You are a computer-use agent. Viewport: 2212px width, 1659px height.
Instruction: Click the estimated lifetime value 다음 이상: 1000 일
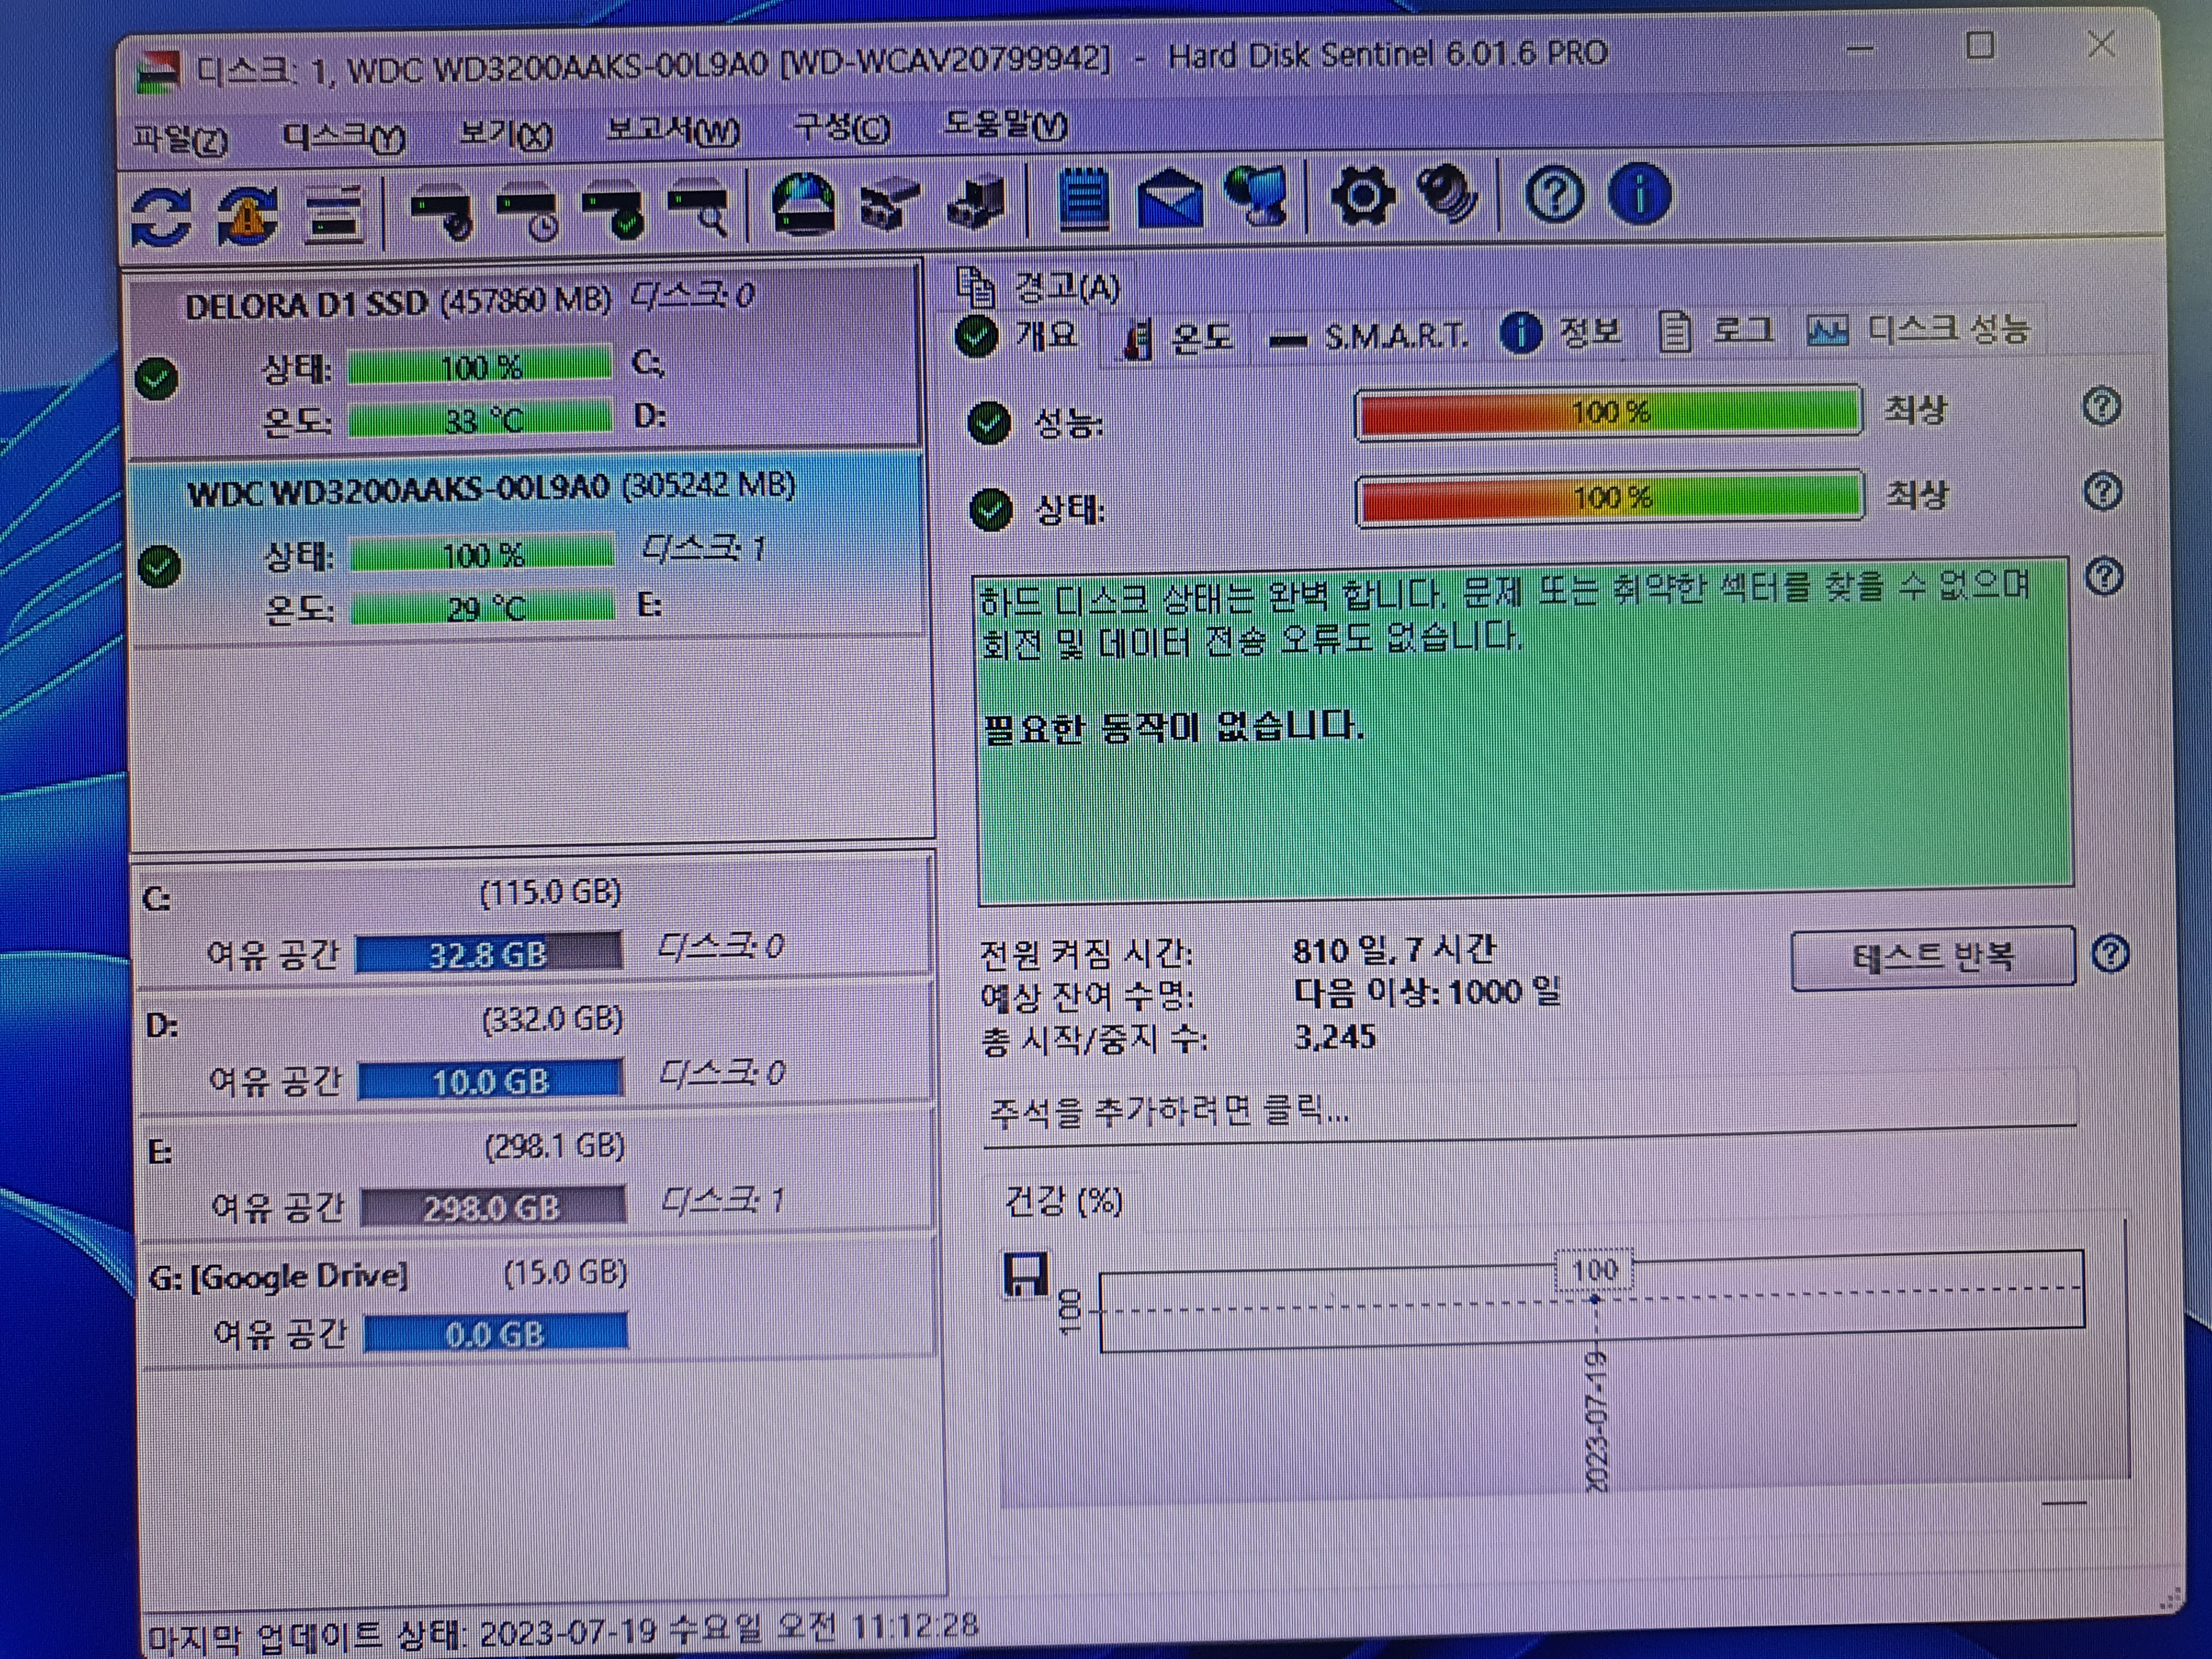tap(1427, 992)
